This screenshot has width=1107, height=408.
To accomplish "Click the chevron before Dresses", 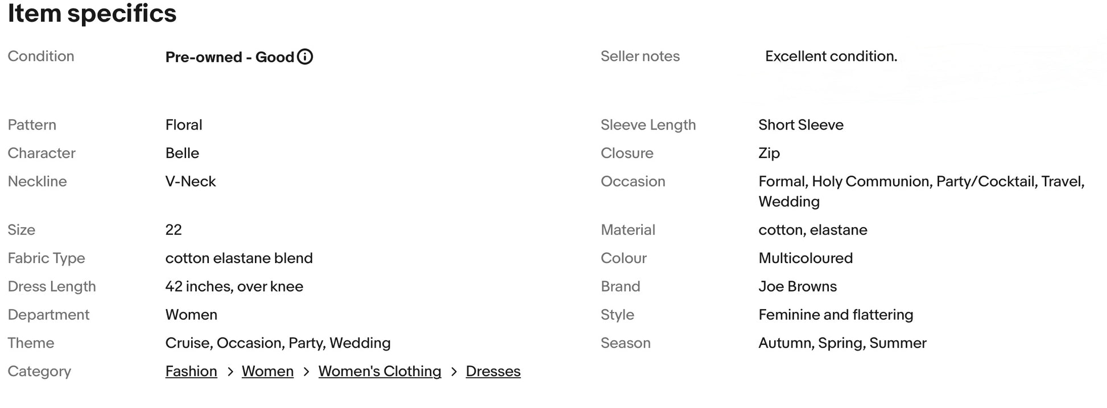I will click(x=453, y=372).
